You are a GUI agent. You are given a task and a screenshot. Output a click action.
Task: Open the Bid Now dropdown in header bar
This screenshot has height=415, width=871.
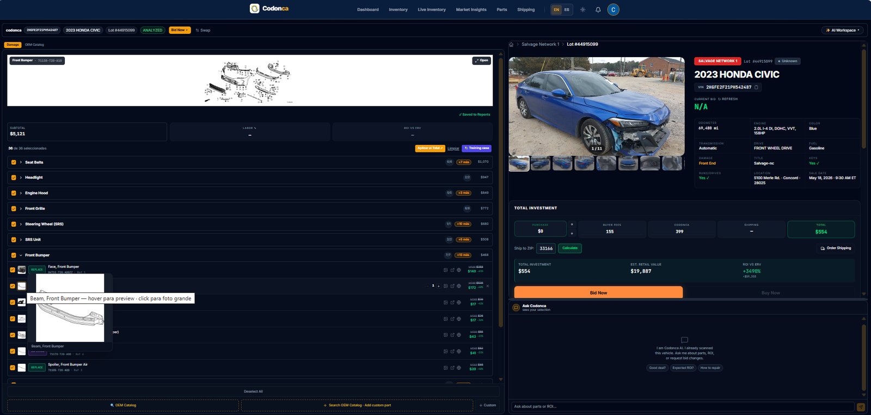180,30
